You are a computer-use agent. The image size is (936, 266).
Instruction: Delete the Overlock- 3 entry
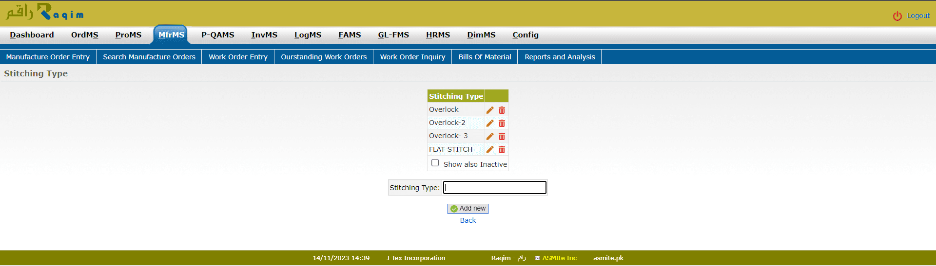pos(502,136)
